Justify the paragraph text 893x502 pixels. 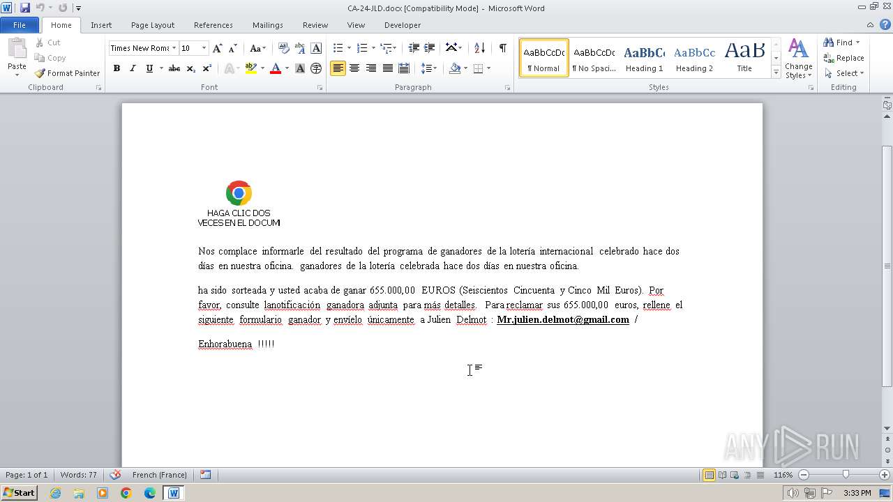tap(387, 68)
